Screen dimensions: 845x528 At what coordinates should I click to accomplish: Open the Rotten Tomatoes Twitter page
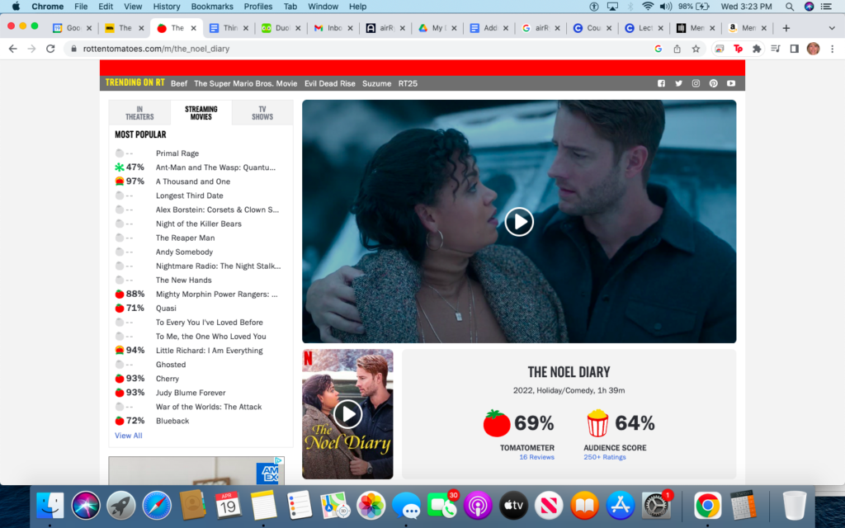[678, 83]
